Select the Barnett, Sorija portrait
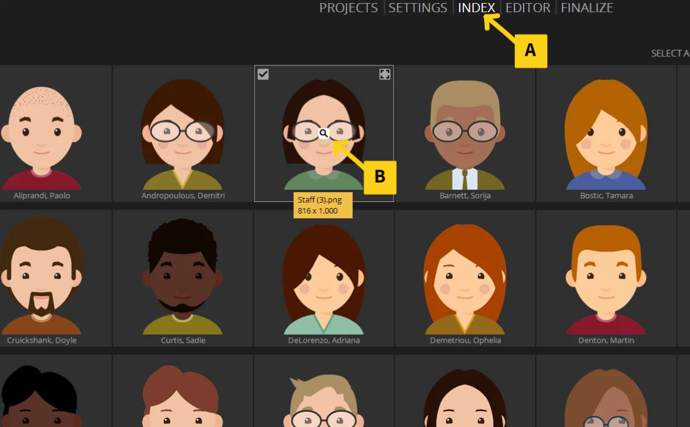Viewport: 690px width, 427px height. point(465,135)
